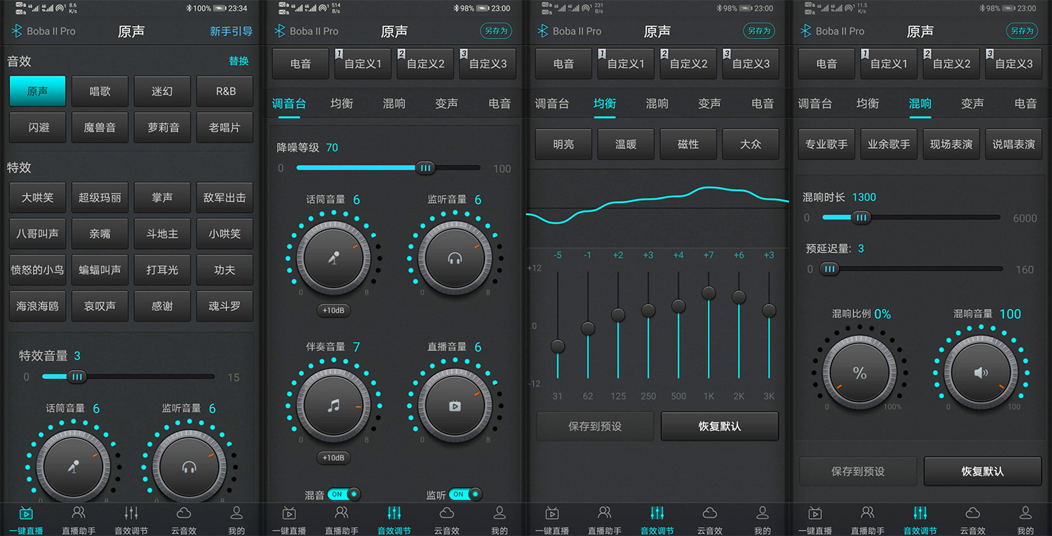Screen dimensions: 1052x536
Task: Select the 老唱片 sound effect
Action: point(225,127)
